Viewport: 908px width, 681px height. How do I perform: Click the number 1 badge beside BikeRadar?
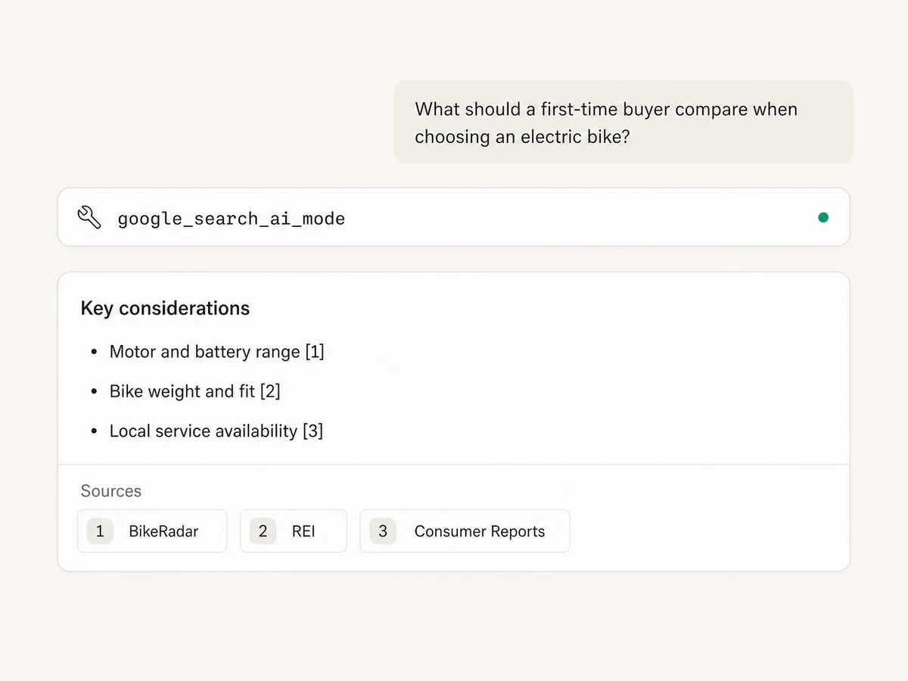click(x=100, y=531)
